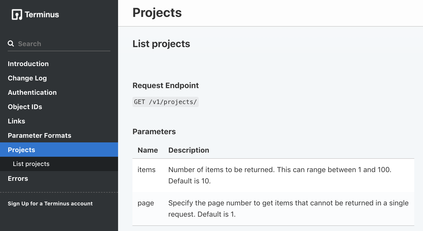Click Sign Up for a Terminus account
423x231 pixels.
pos(50,204)
